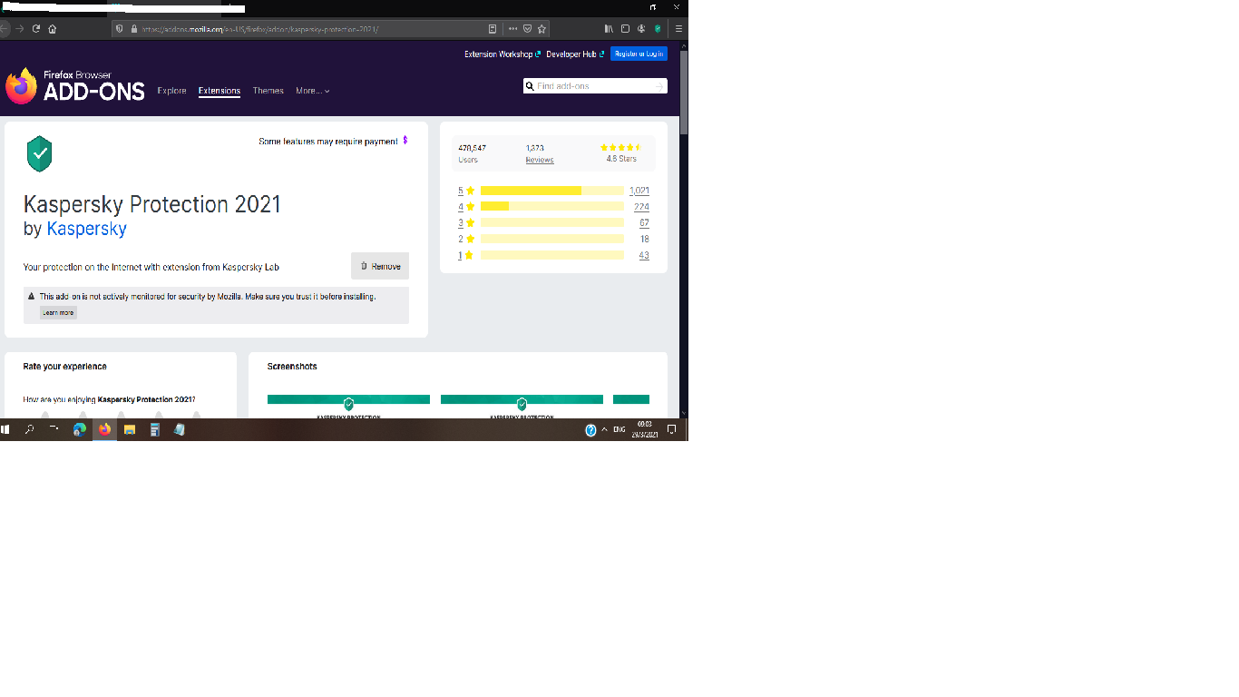
Task: Open Windows taskbar search
Action: (29, 429)
